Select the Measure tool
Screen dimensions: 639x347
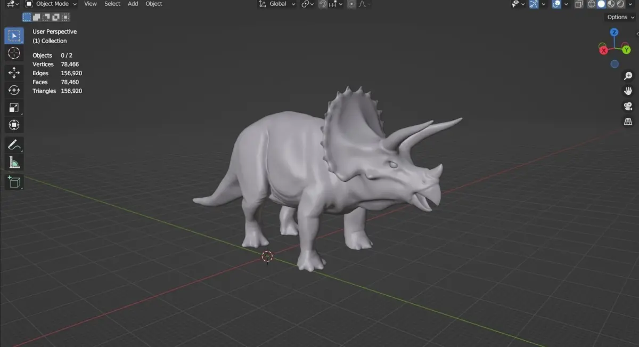14,162
